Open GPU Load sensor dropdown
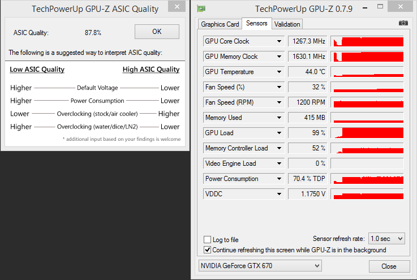Viewport: 417px width, 280px height. 244,133
